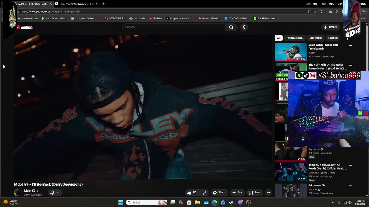This screenshot has height=207, width=369.
Task: Click the magnifier search button on YouTube
Action: pos(231,27)
